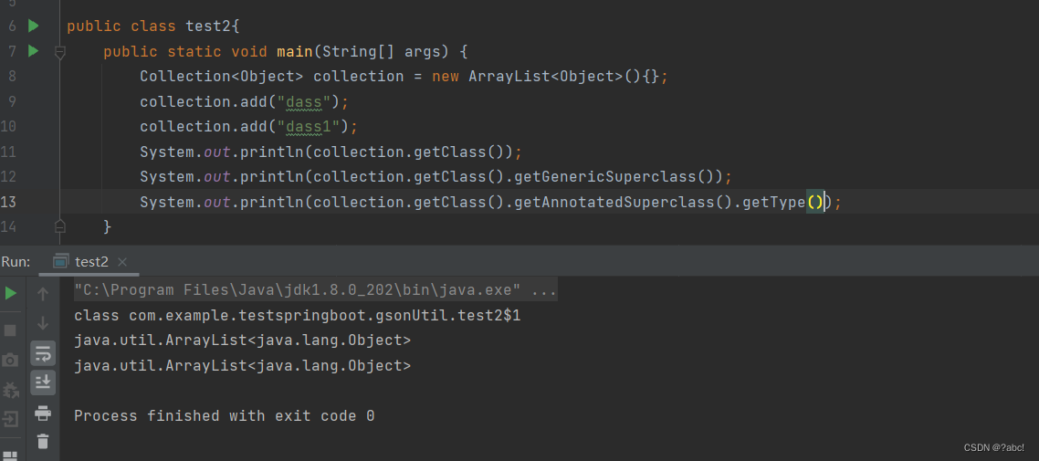Viewport: 1039px width, 461px height.
Task: Click the green Rerun button in Run panel
Action: click(11, 293)
